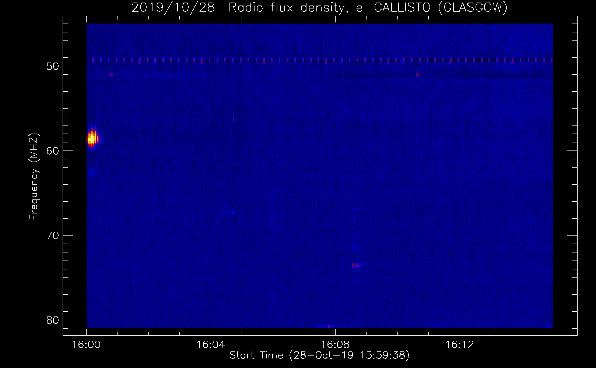Click the 16:00 time tick label
596x368 pixels.
click(86, 344)
